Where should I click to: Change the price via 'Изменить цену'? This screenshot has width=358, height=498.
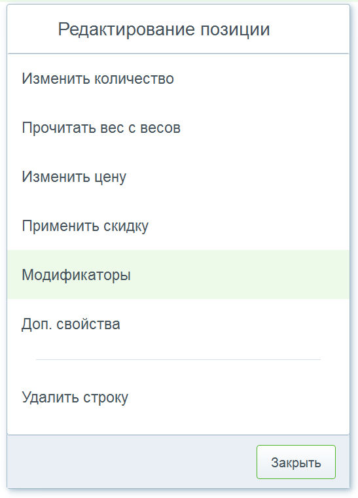point(178,177)
